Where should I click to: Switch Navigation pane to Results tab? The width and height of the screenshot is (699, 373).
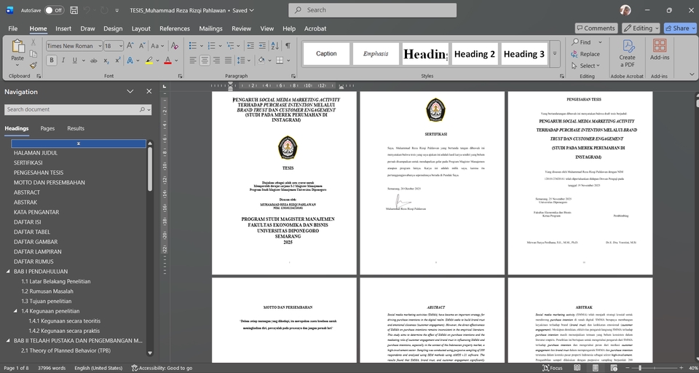(x=76, y=128)
